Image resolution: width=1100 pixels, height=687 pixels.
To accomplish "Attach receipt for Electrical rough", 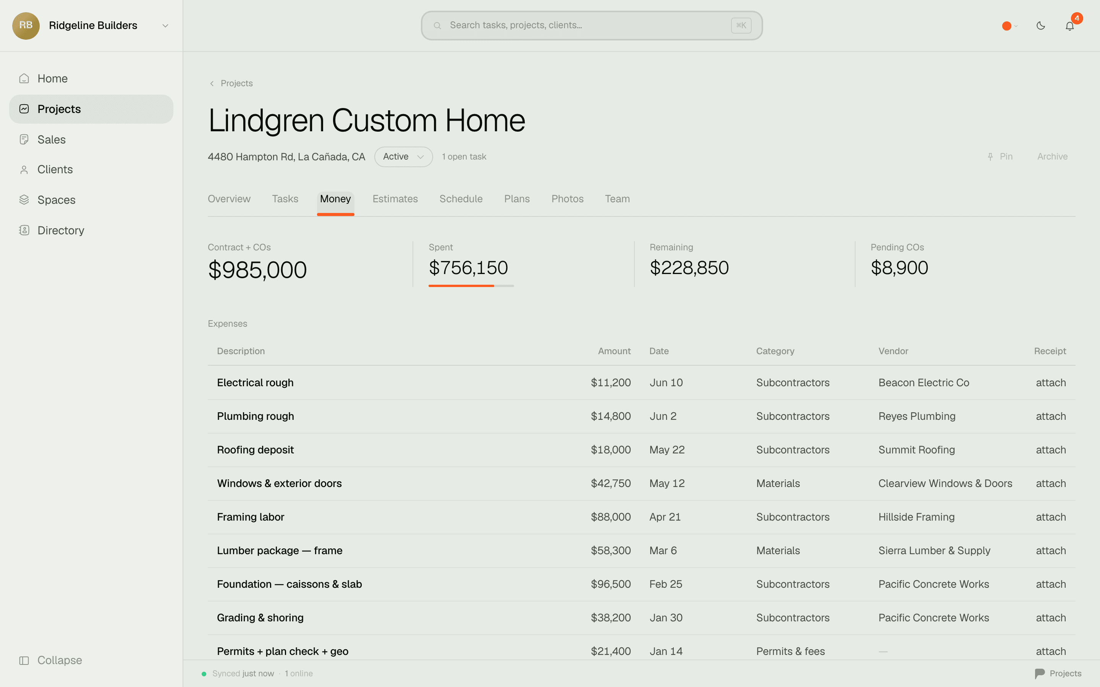I will 1050,383.
